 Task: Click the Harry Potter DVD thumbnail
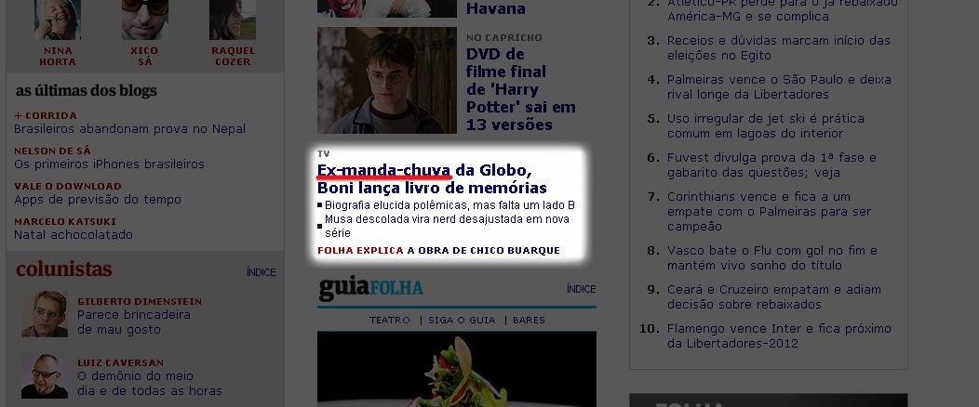387,81
